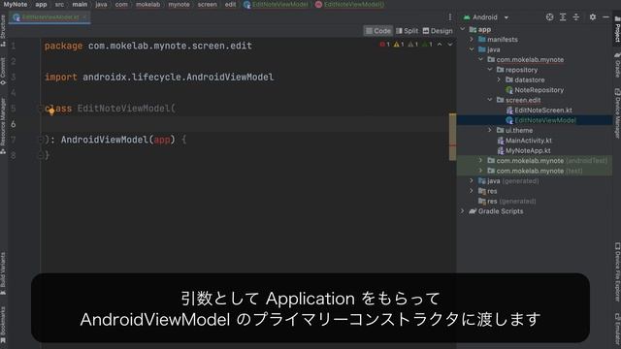Select the res (generated) folder

click(507, 201)
